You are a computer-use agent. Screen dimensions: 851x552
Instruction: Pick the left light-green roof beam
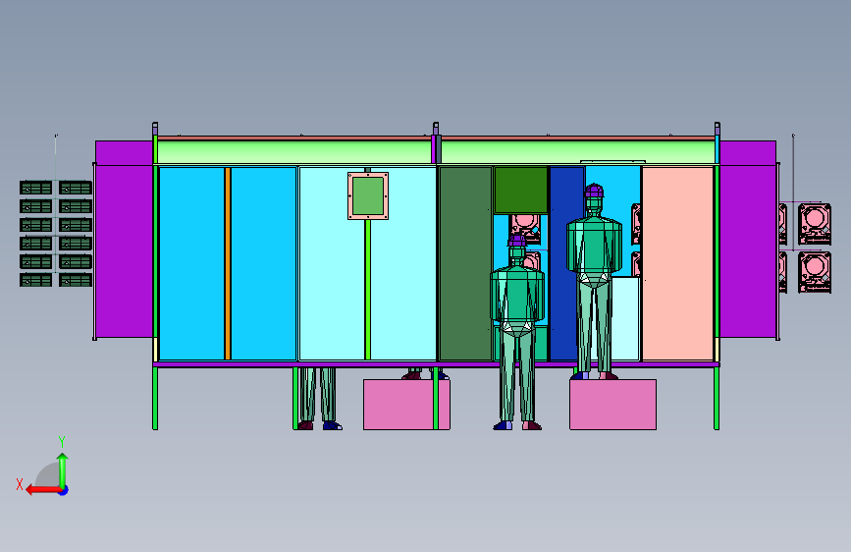click(294, 151)
